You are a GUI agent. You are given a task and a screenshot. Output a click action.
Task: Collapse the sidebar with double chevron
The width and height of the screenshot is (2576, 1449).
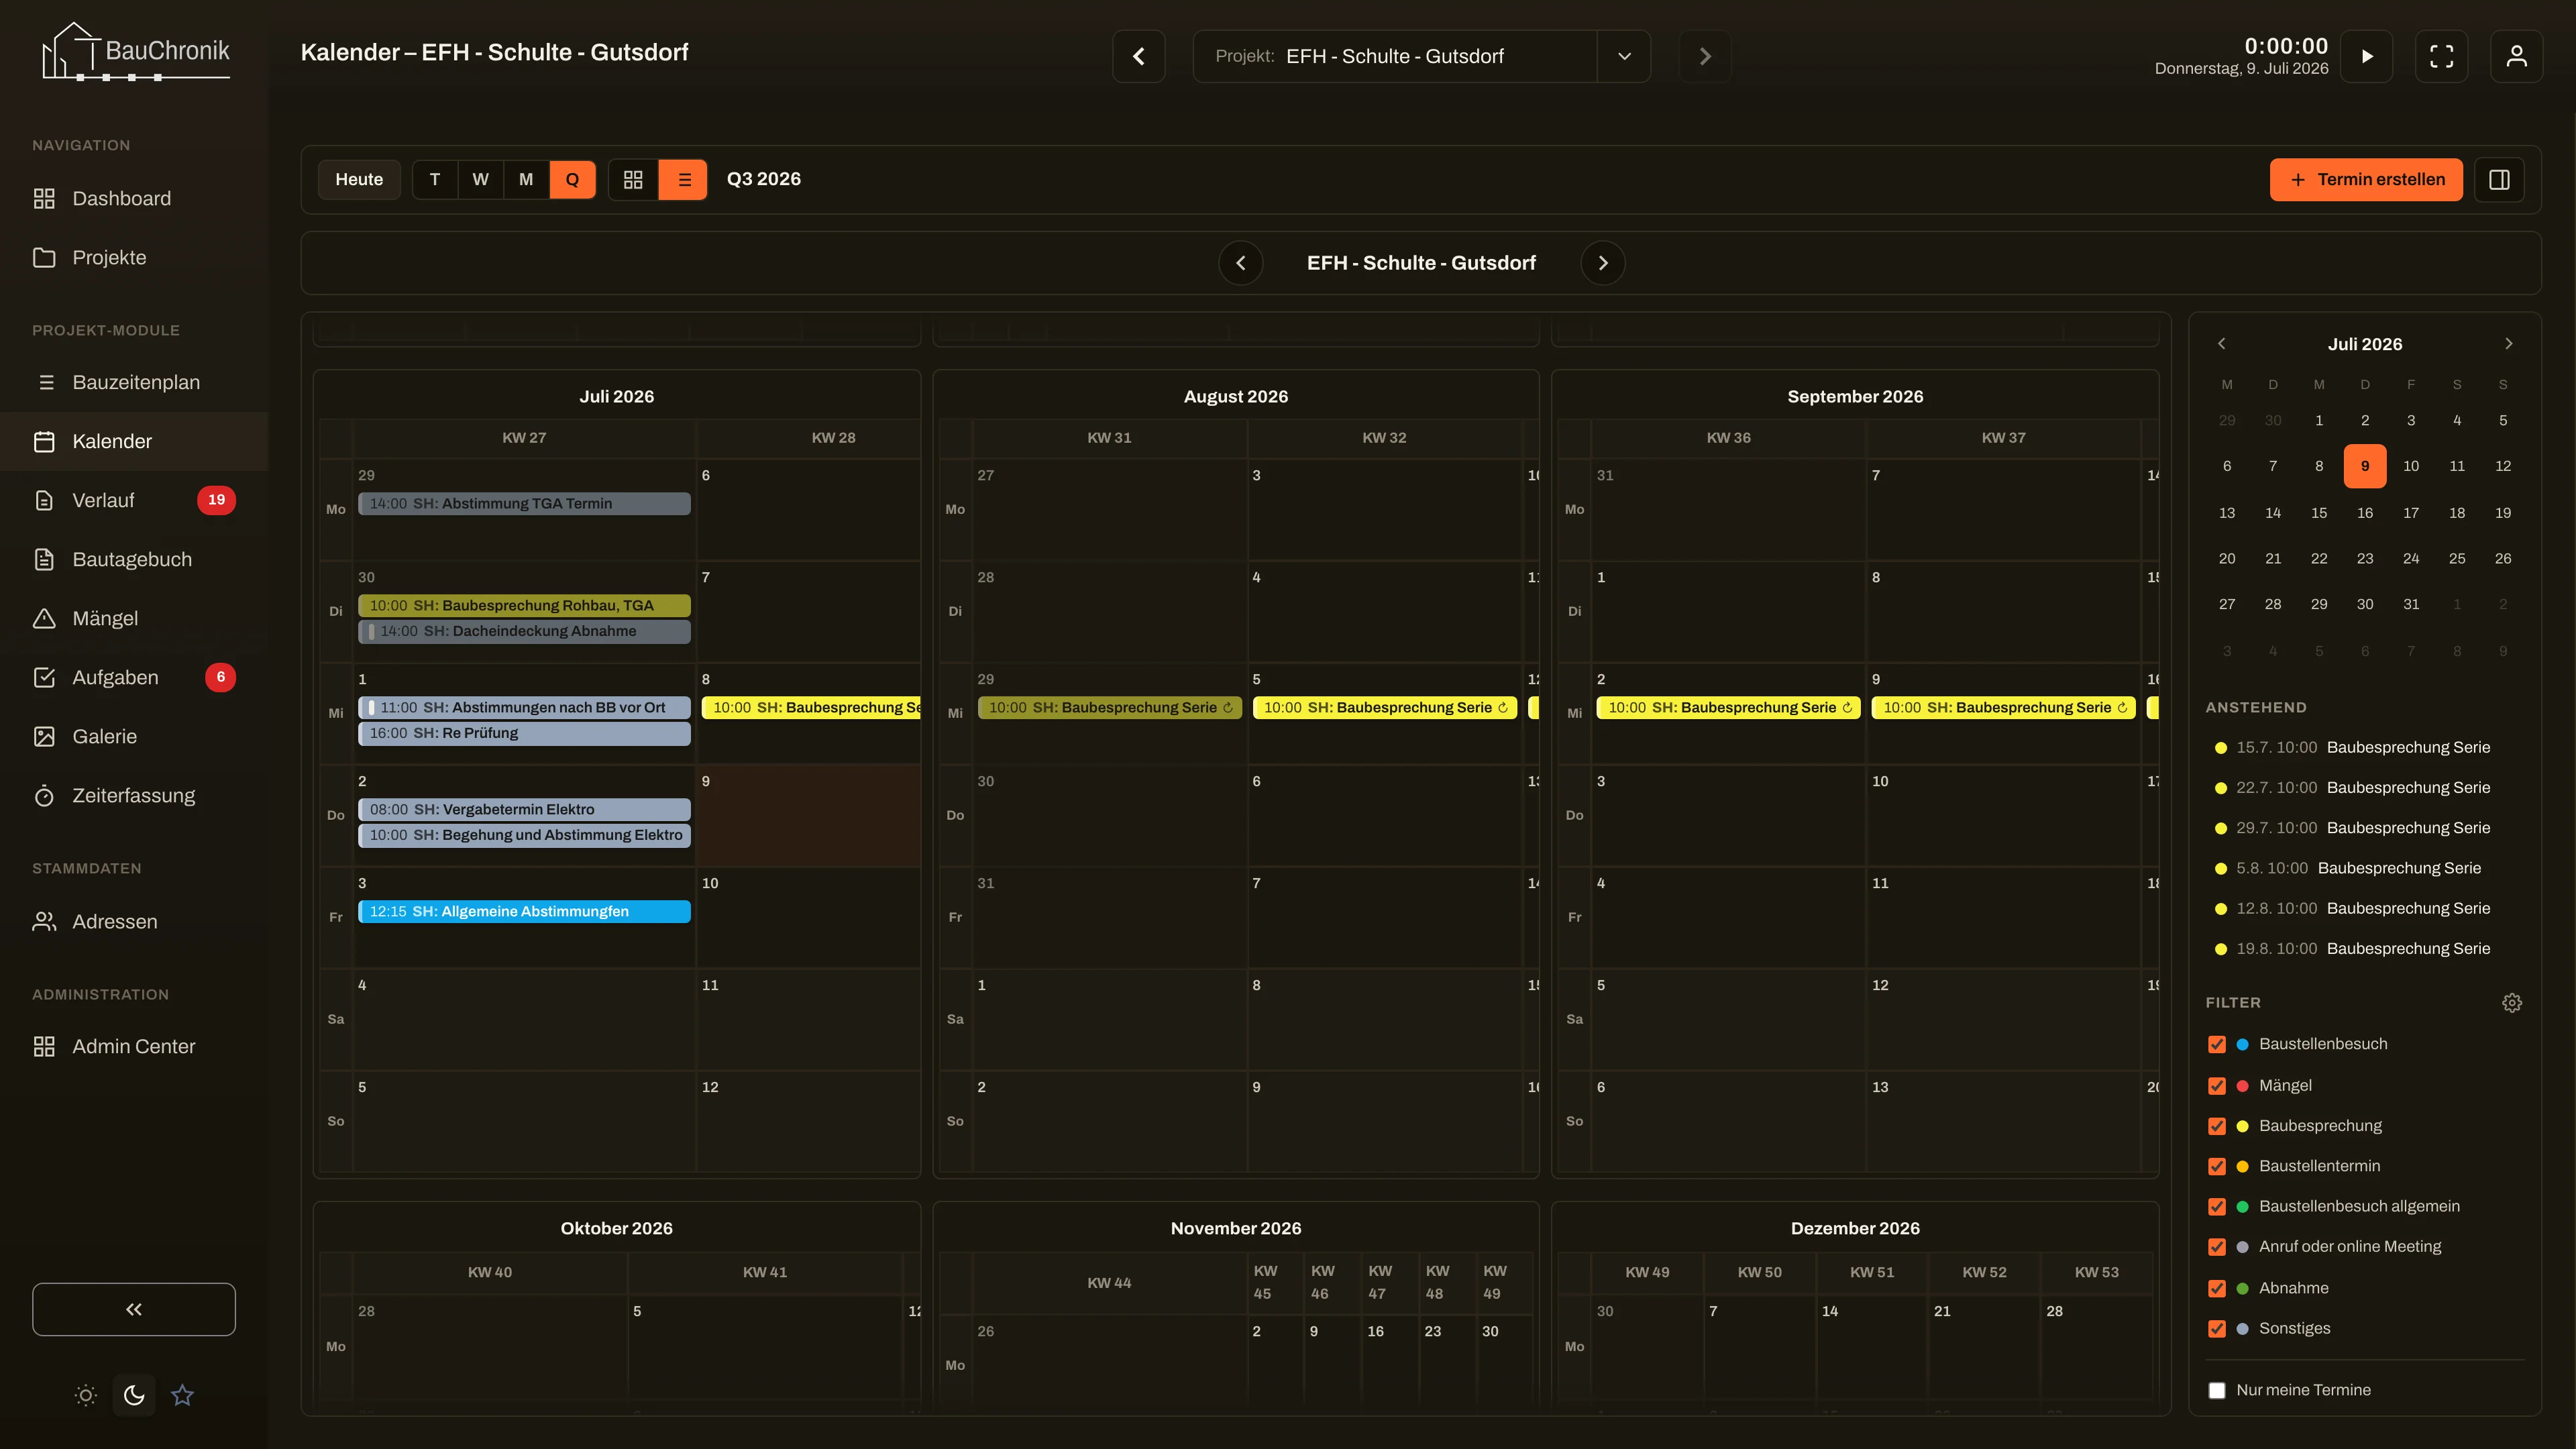pyautogui.click(x=134, y=1309)
